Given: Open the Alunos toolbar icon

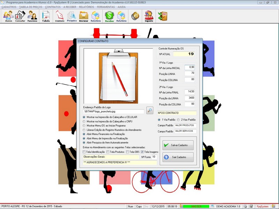Looking at the screenshot, I should pyautogui.click(x=8, y=16).
